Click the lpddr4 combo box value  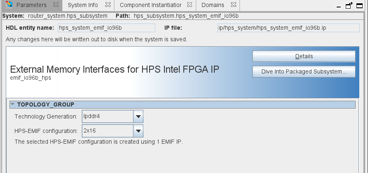coord(107,116)
